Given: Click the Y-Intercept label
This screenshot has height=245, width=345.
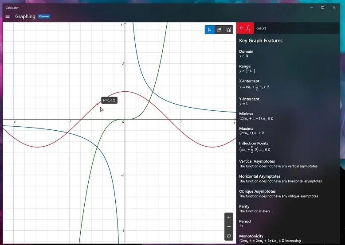Looking at the screenshot, I should point(249,99).
